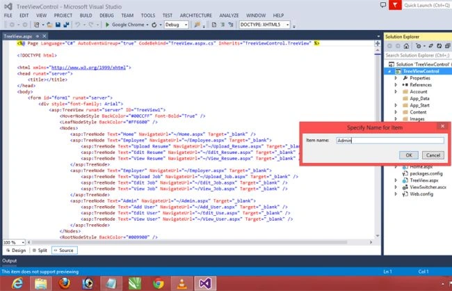Select App_Data folder in Solution Explorer
452x291 pixels.
click(x=419, y=98)
